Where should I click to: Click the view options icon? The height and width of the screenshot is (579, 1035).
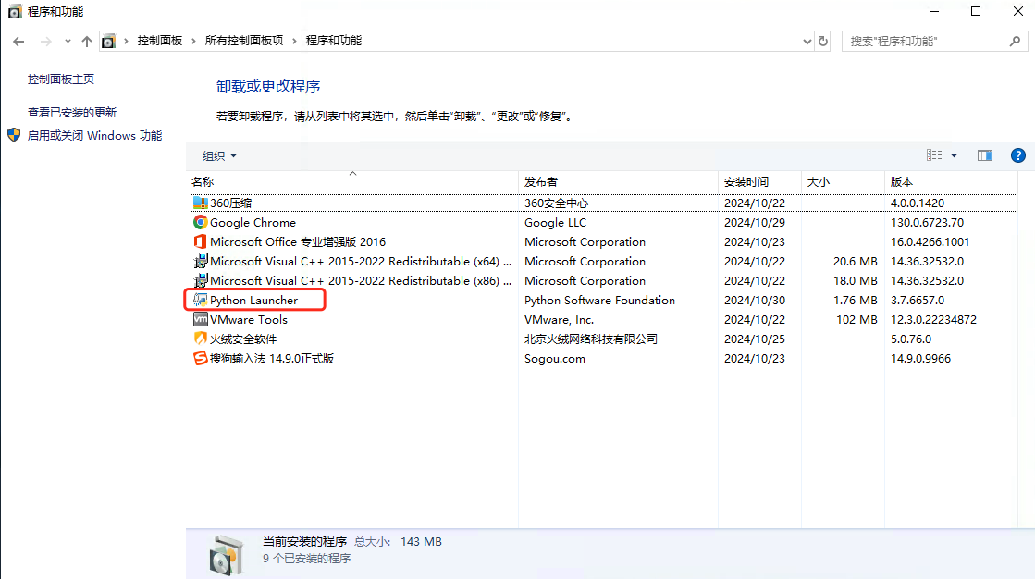(x=934, y=155)
